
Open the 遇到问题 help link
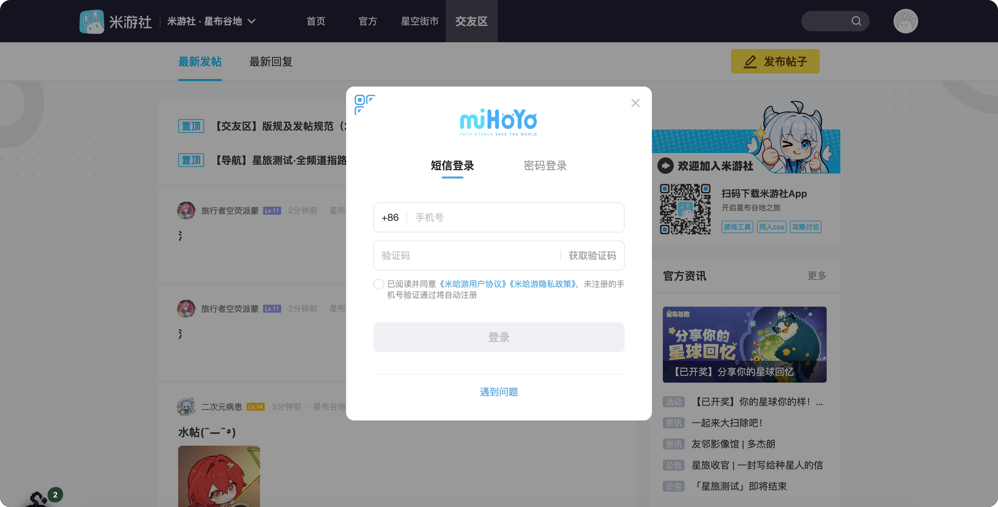click(x=499, y=392)
